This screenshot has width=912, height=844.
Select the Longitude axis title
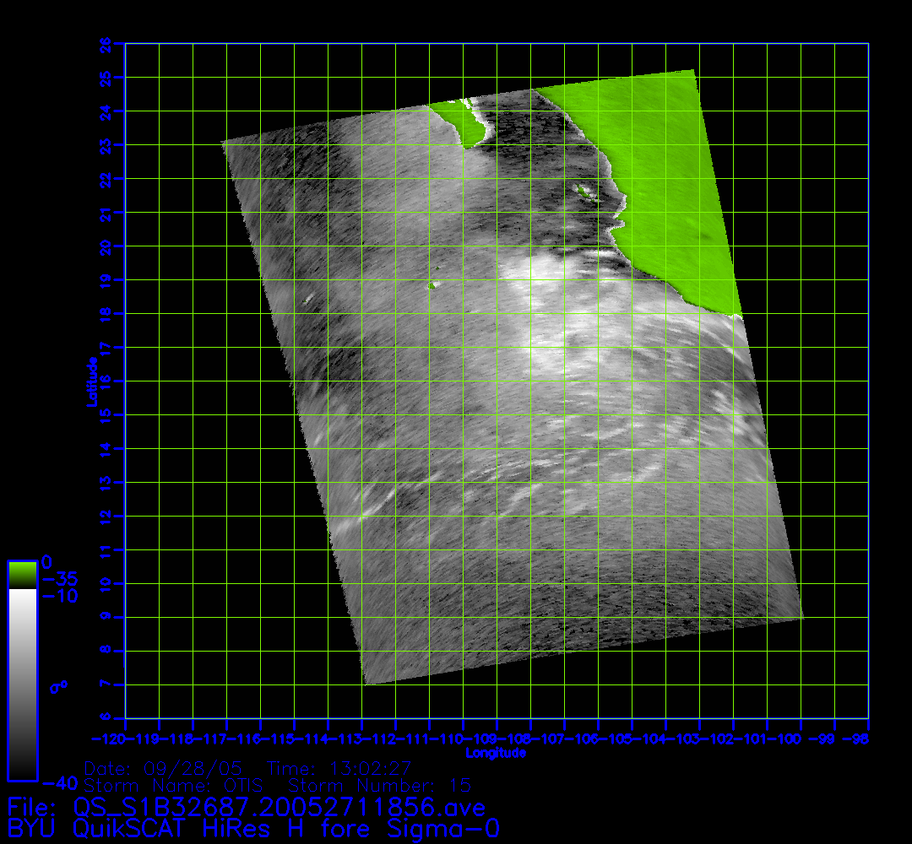(496, 752)
